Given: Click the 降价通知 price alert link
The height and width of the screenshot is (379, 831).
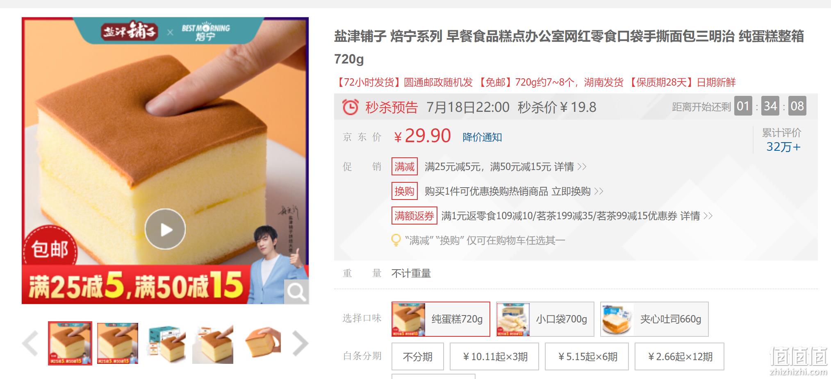Looking at the screenshot, I should point(482,137).
